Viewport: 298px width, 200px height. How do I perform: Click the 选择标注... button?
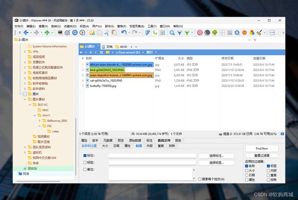pos(217,156)
